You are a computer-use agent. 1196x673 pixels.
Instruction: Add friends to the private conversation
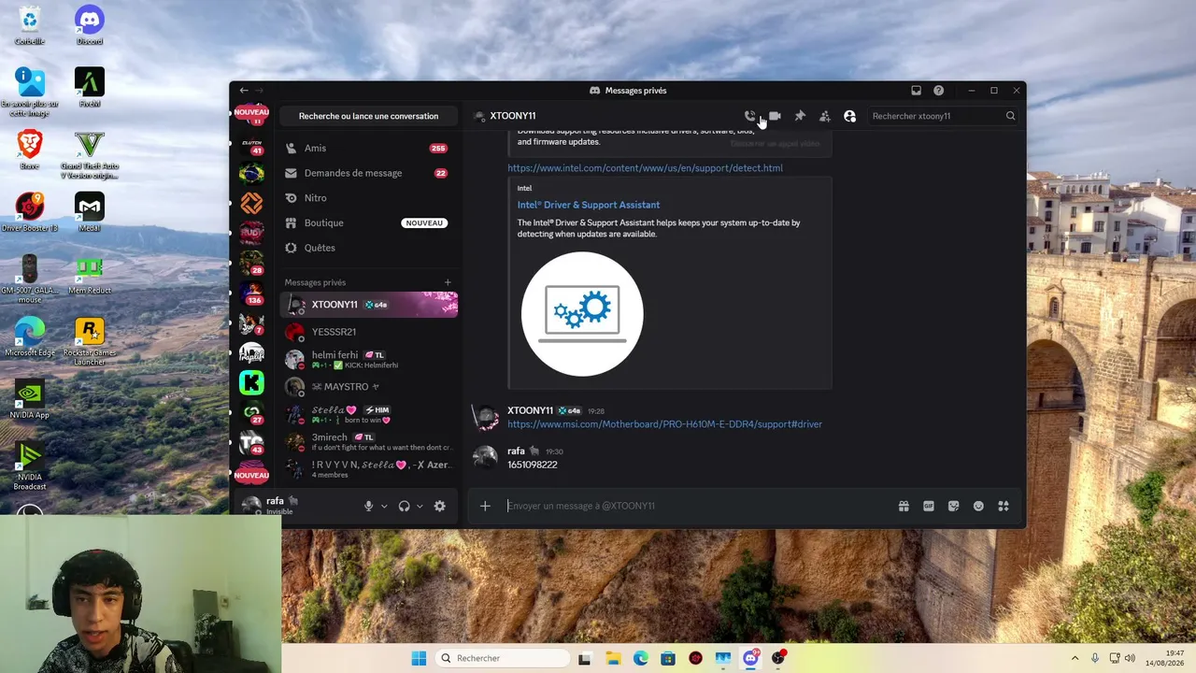tap(824, 116)
